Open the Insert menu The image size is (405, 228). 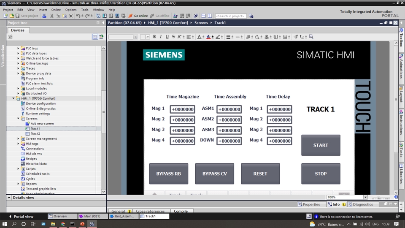click(x=43, y=10)
